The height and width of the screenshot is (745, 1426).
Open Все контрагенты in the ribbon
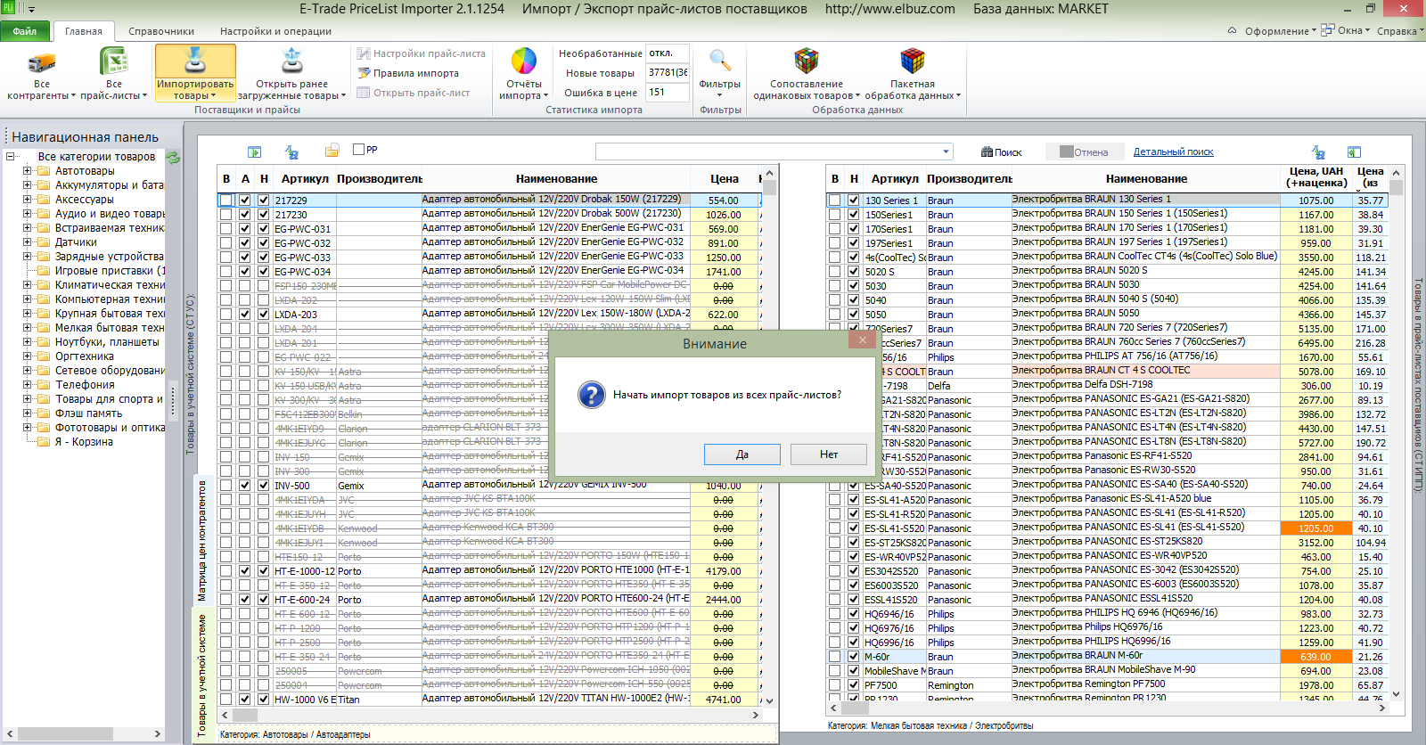pos(41,75)
